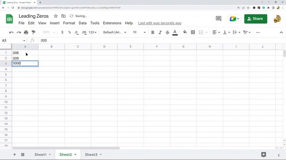286x160 pixels.
Task: Decrease decimal places
Action: [x=76, y=32]
